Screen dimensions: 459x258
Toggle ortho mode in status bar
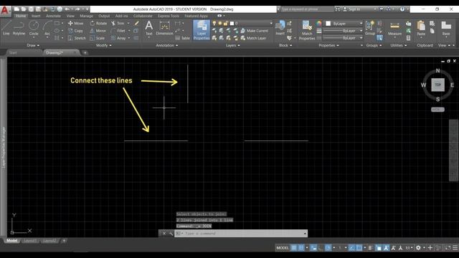pos(321,248)
